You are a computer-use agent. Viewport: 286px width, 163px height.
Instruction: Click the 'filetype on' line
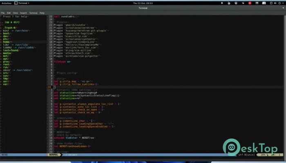pyautogui.click(x=63, y=62)
